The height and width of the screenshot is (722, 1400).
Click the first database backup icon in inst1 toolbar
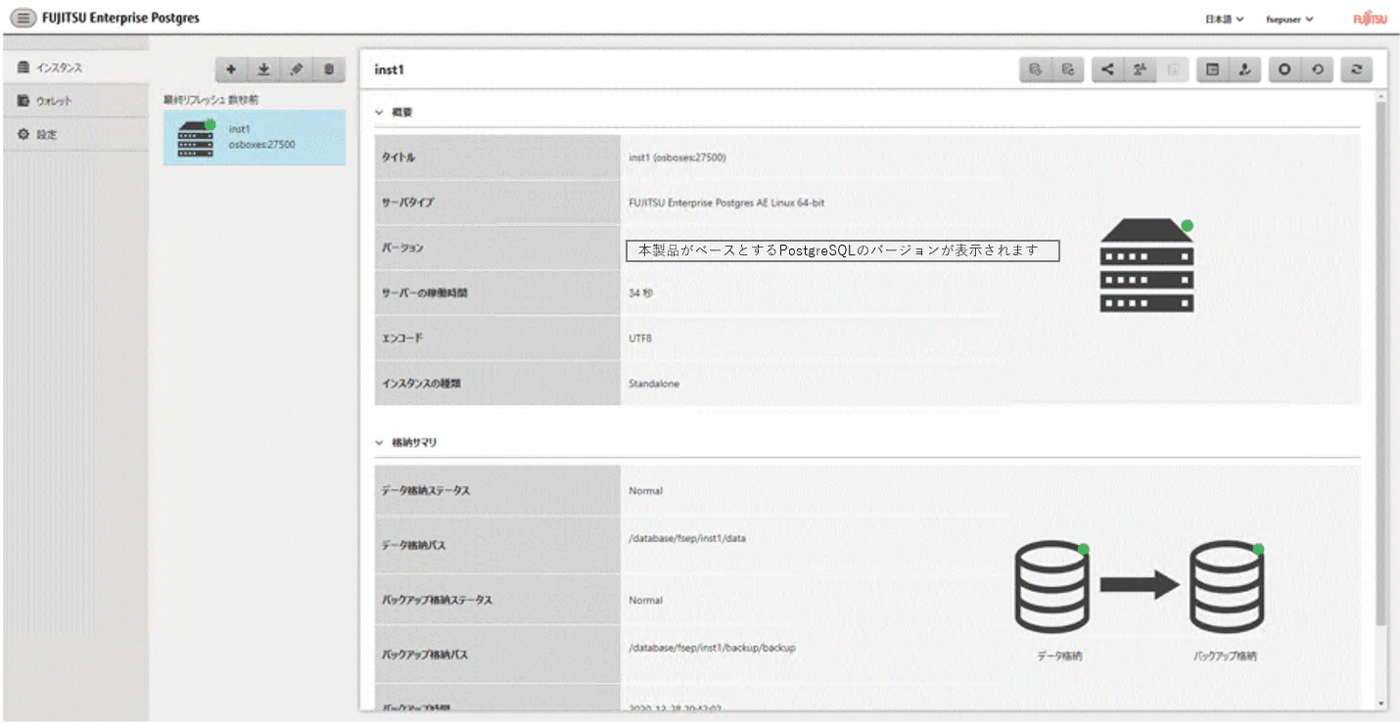click(1036, 69)
